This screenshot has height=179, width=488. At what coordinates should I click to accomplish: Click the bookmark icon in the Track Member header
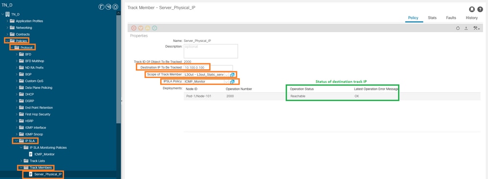pyautogui.click(x=471, y=9)
